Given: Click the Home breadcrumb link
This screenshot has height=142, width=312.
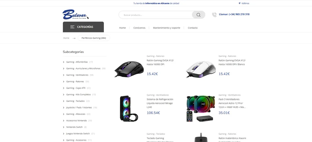Looking at the screenshot, I should 66,38.
